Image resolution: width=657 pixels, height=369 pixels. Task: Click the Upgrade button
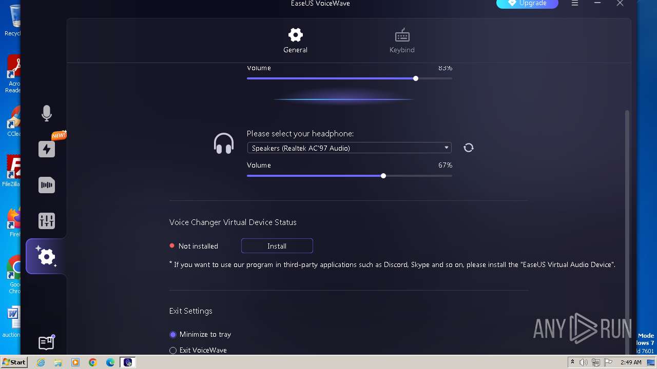tap(527, 4)
